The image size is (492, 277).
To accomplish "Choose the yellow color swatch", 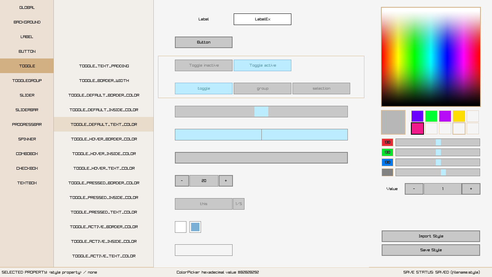I will tap(459, 116).
